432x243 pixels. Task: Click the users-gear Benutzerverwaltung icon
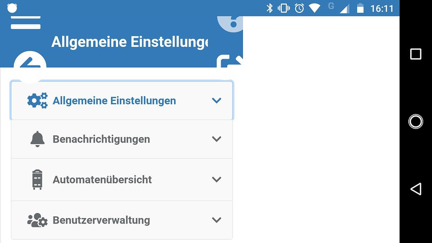[x=38, y=220]
